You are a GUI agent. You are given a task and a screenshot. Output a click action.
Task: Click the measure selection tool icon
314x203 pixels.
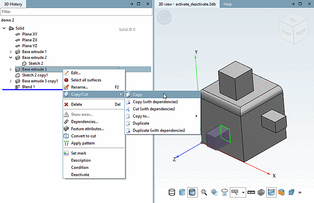pos(235,193)
